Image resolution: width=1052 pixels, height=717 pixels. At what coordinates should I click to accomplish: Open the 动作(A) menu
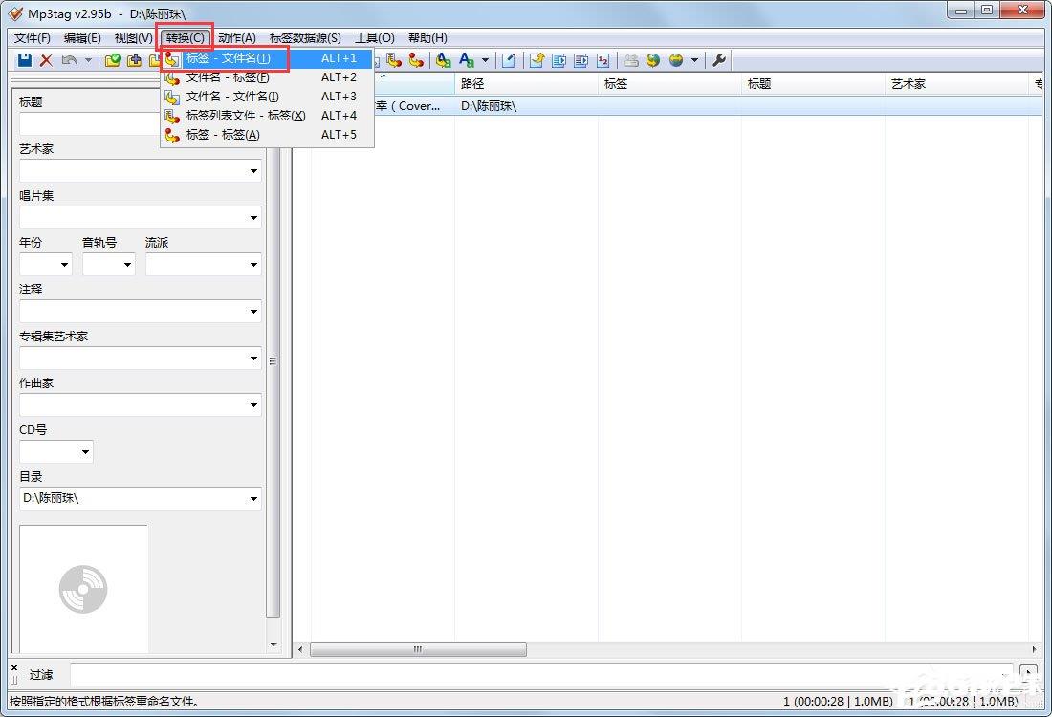tap(237, 38)
